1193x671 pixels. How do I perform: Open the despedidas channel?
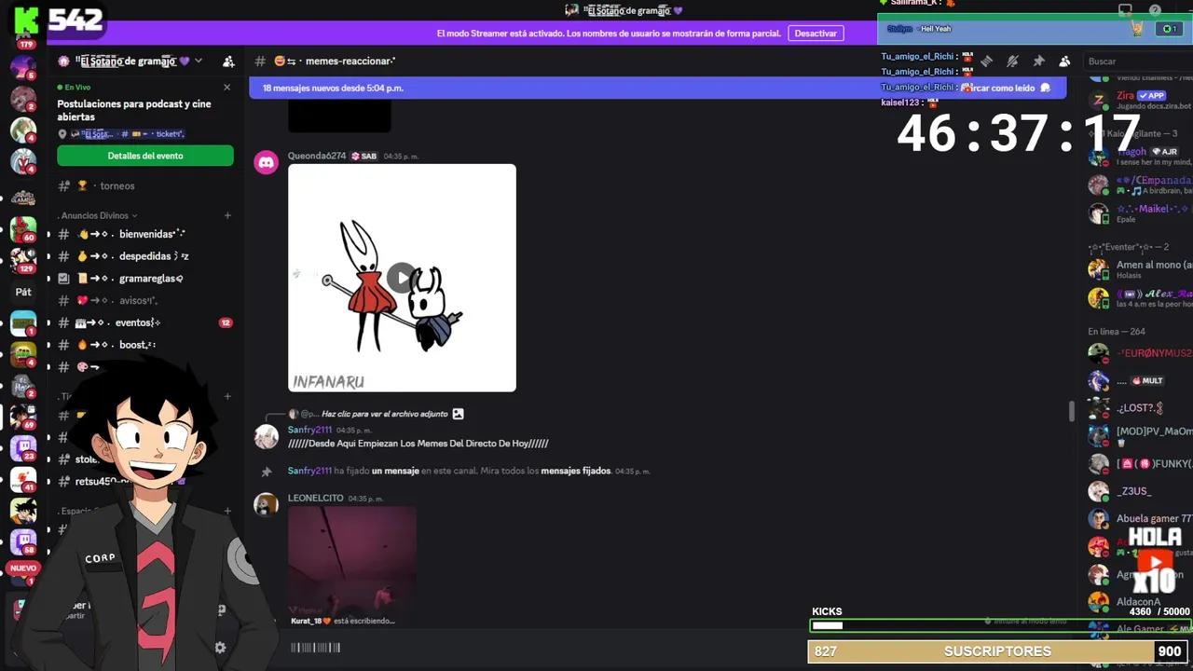coord(144,256)
